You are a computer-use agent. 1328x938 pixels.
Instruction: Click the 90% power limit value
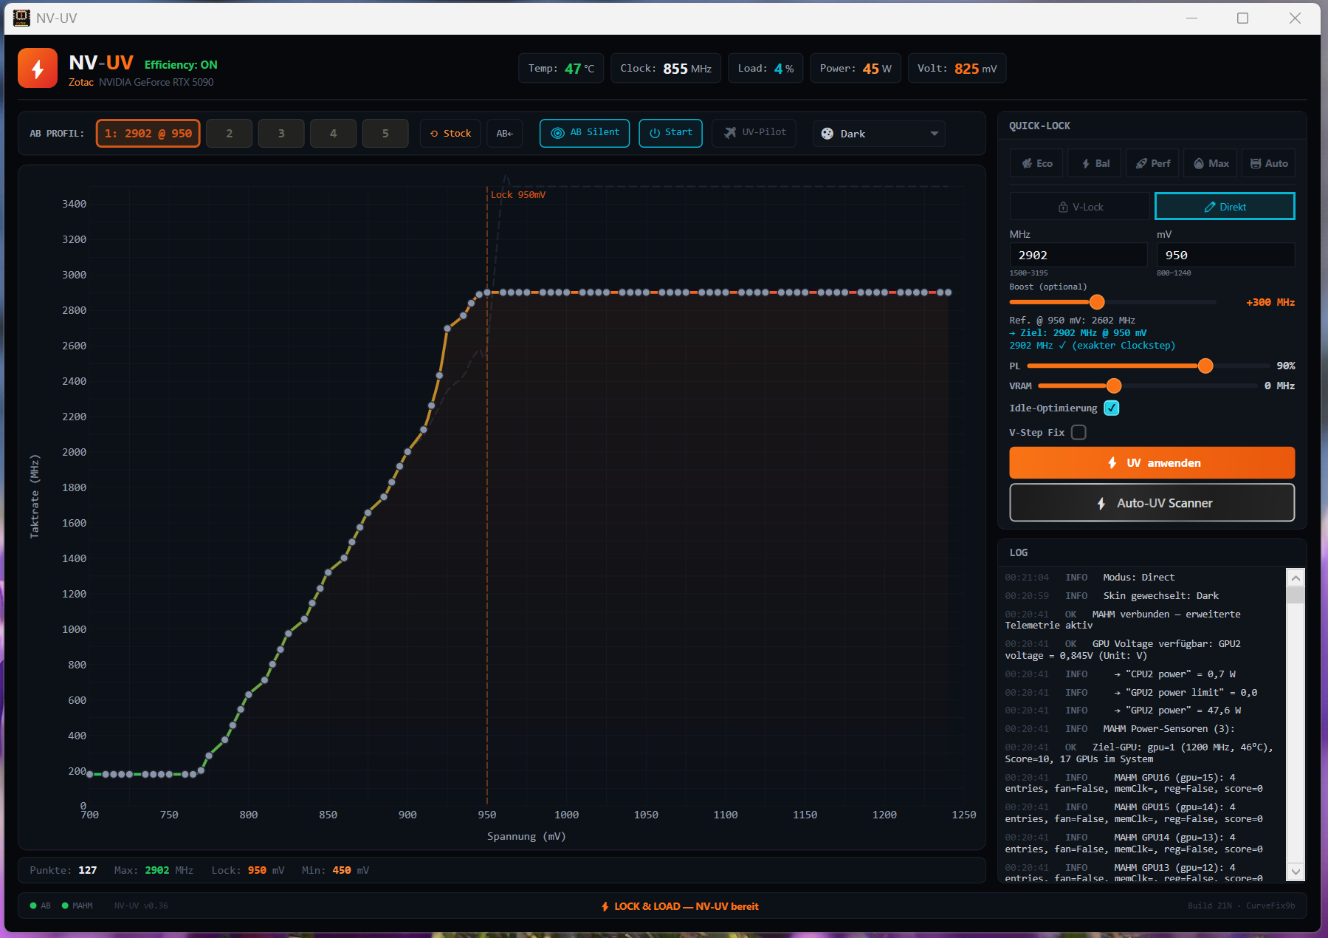pyautogui.click(x=1286, y=366)
